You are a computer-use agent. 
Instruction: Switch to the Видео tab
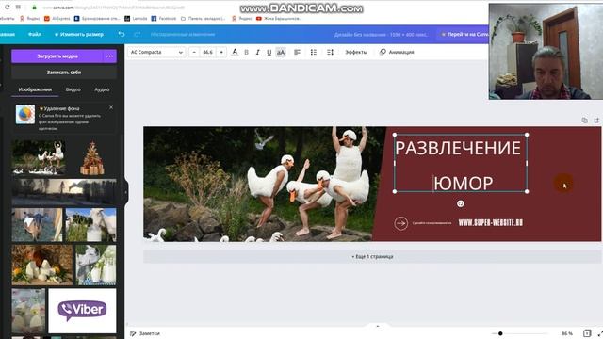coord(73,89)
